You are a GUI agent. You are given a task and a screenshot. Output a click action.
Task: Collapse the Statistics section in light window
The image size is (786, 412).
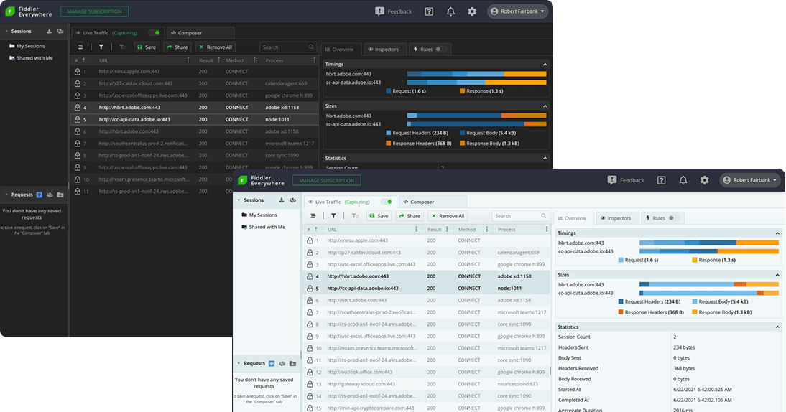coord(777,327)
